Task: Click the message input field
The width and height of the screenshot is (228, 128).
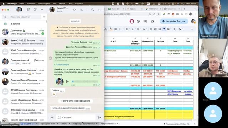Action: tap(76, 117)
